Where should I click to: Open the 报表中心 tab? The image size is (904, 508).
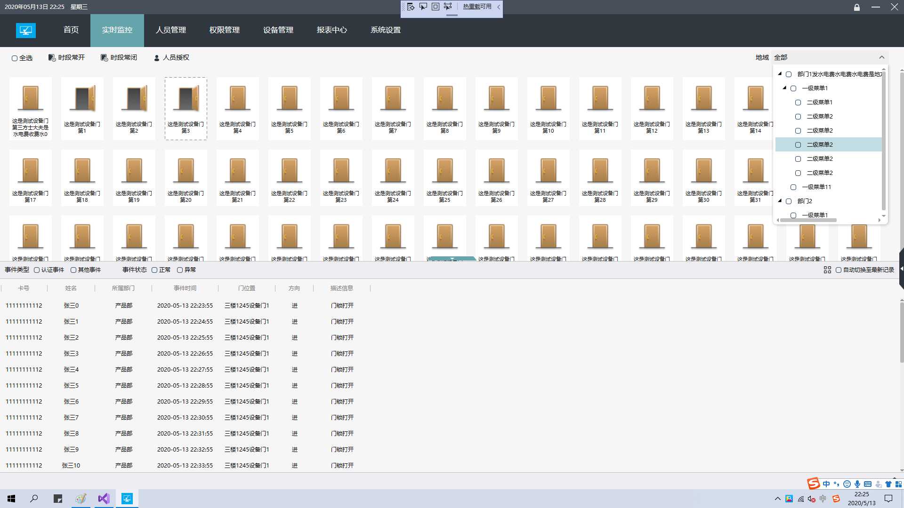pos(332,30)
